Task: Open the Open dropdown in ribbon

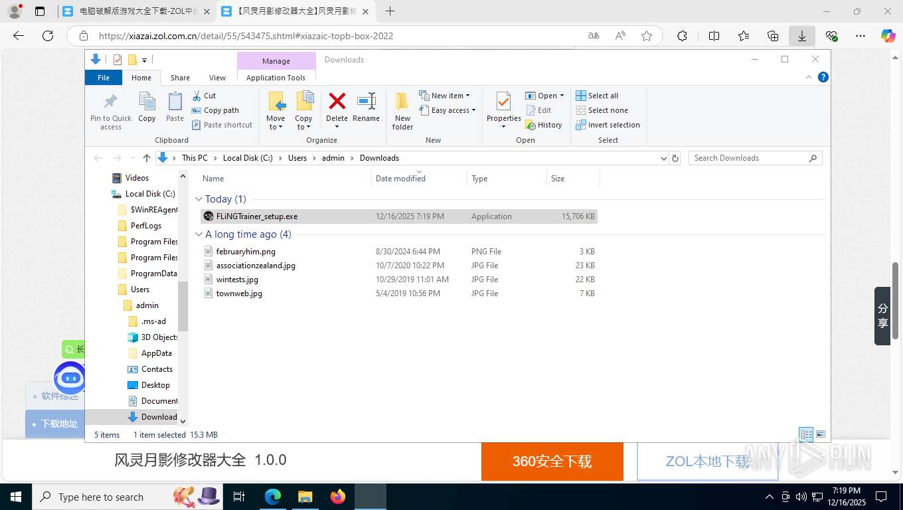Action: coord(544,96)
